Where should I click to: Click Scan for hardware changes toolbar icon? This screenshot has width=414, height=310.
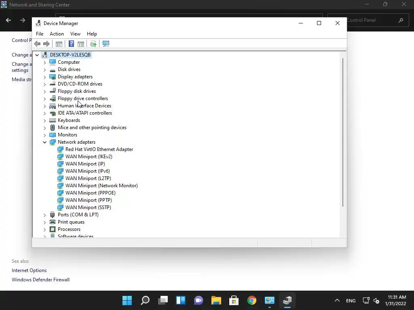coord(106,44)
